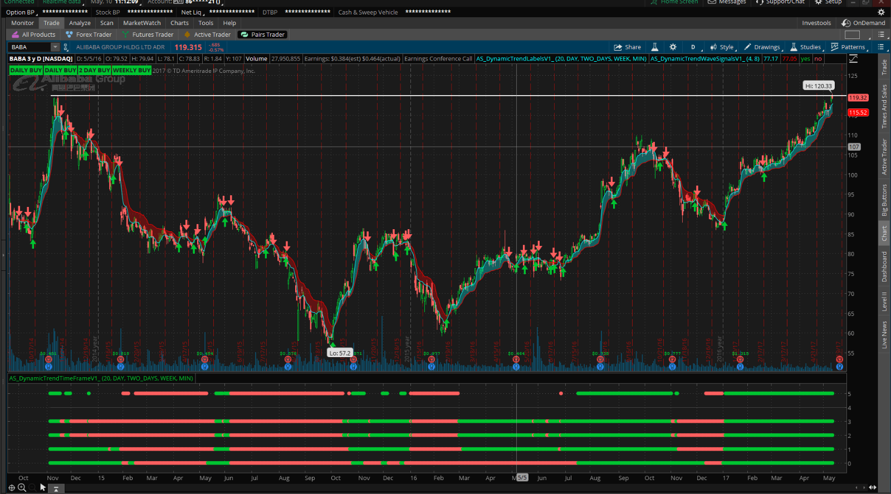The height and width of the screenshot is (494, 891).
Task: Switch to the Forex Trader sub-tab
Action: click(x=89, y=34)
